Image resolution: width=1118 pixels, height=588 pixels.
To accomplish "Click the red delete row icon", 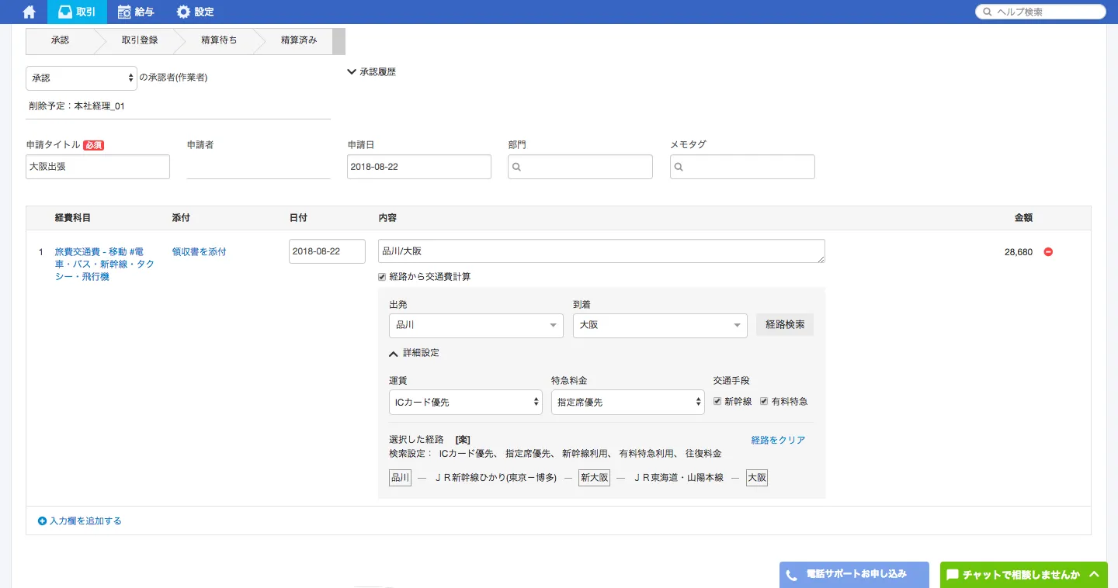I will click(1048, 251).
